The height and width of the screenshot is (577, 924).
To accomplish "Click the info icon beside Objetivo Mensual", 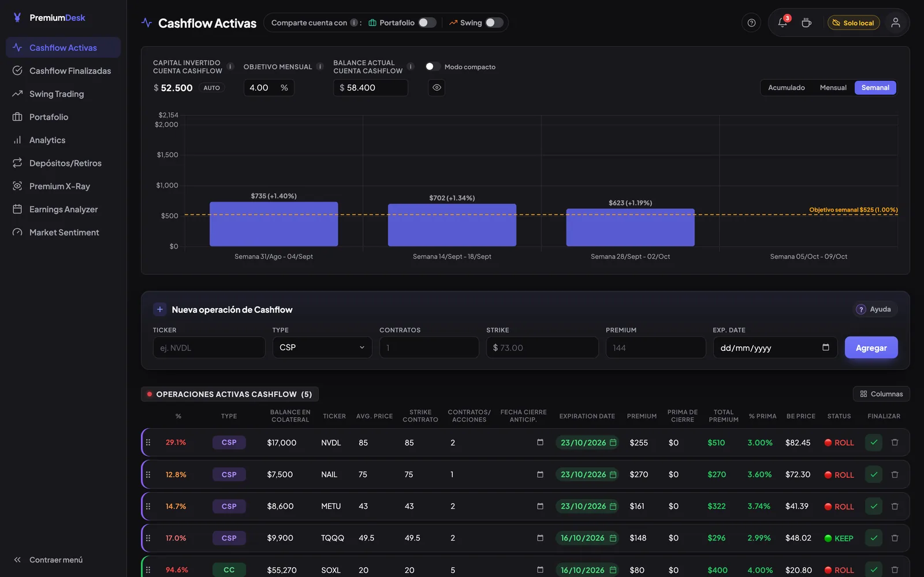I will [320, 66].
